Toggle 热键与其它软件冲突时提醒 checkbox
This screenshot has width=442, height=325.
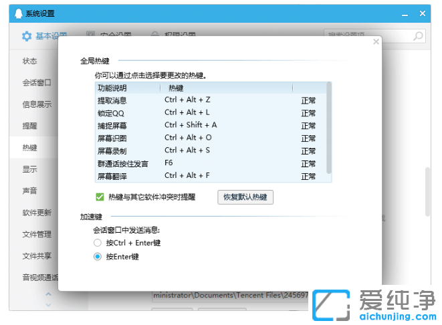(x=100, y=197)
